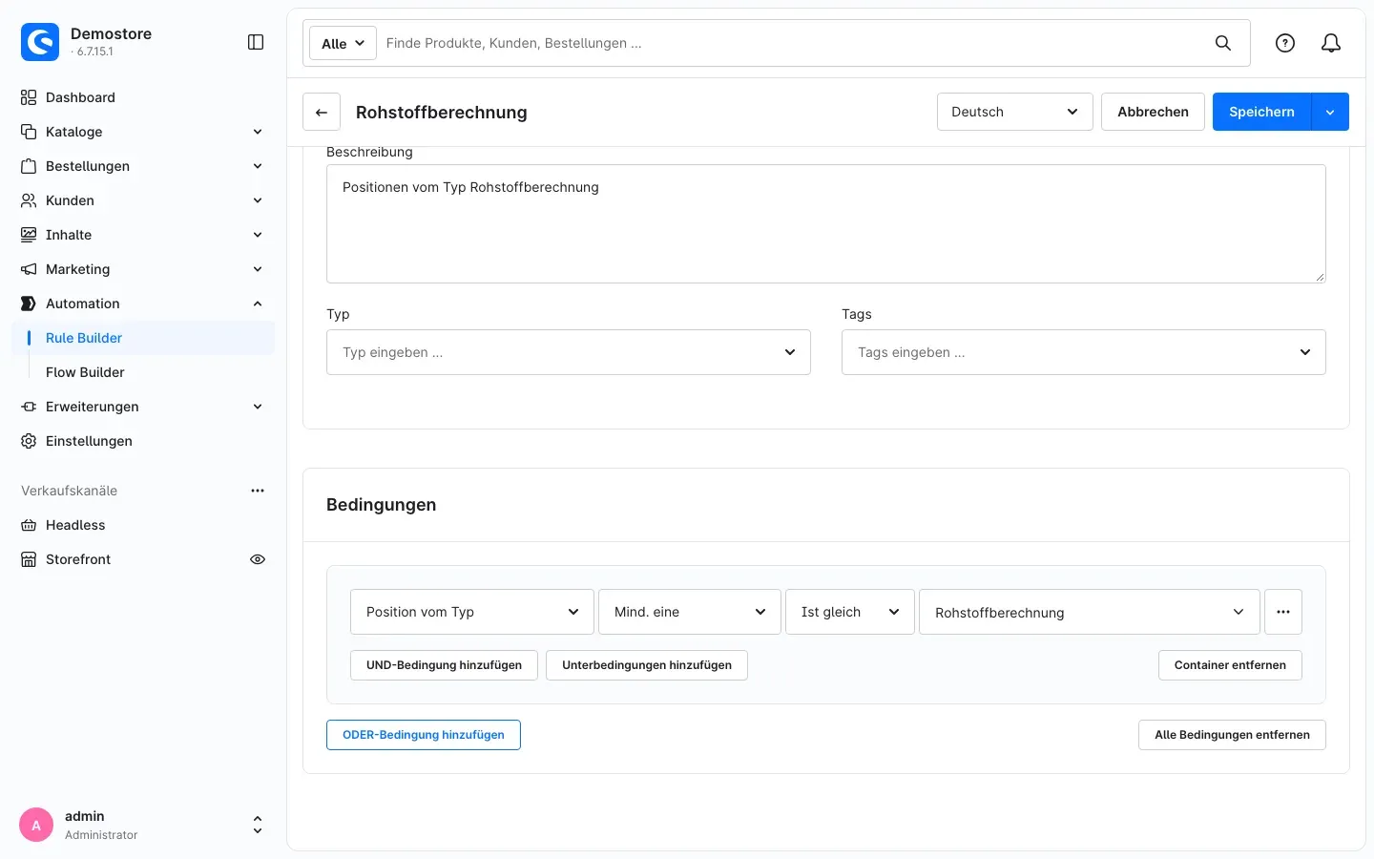Open the Rohstoffberechnung value dropdown
1374x859 pixels.
tap(1090, 612)
